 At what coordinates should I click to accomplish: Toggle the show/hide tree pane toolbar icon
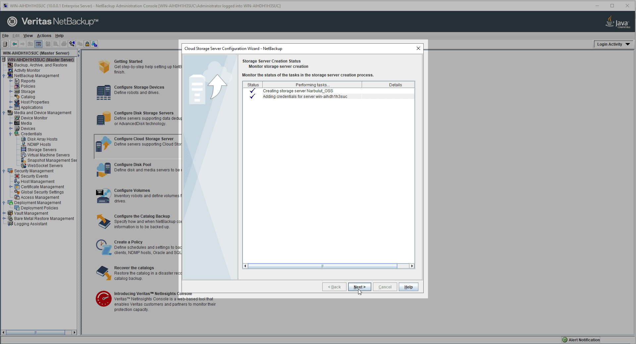38,44
